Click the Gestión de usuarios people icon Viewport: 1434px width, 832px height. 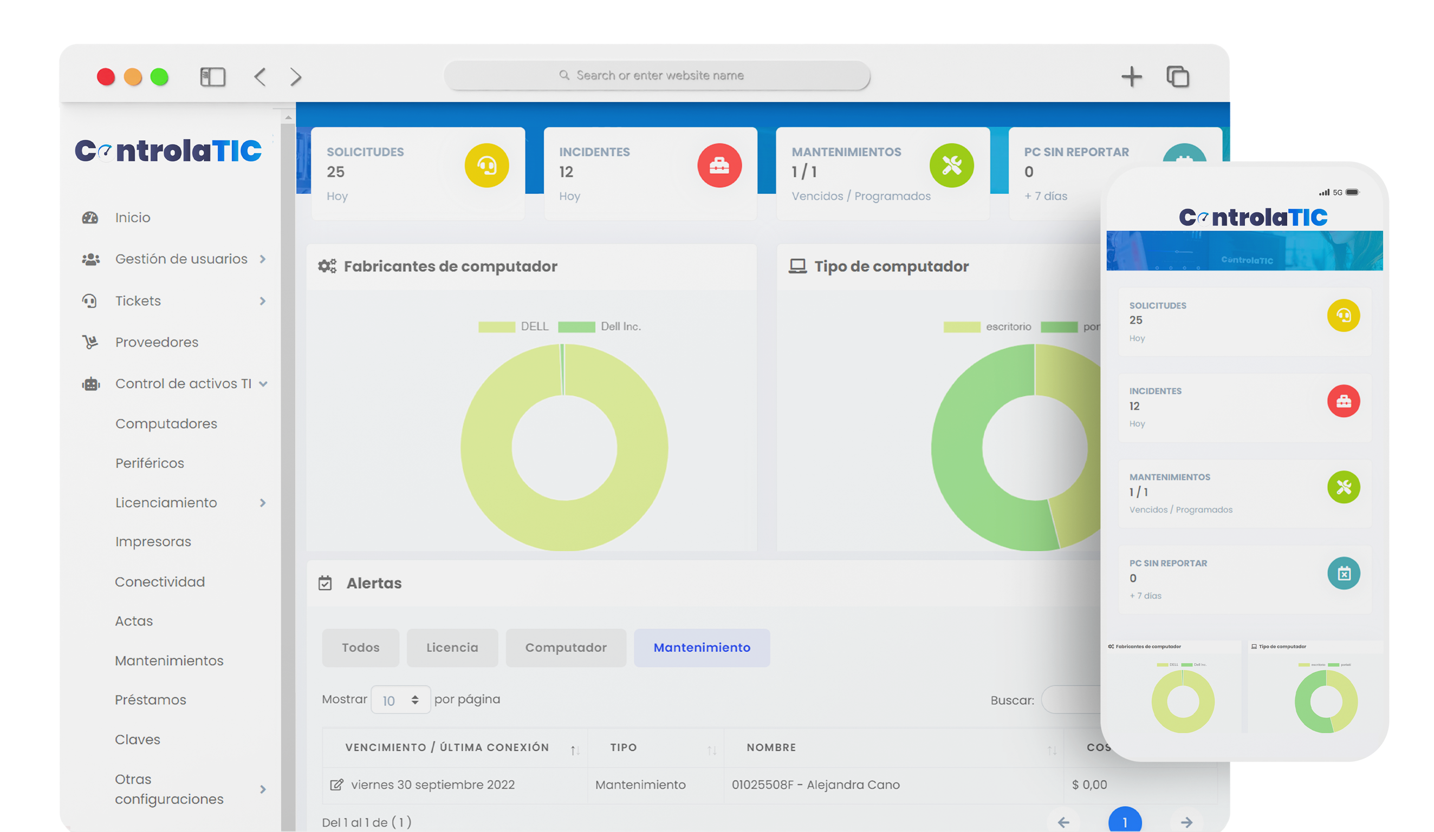tap(90, 259)
